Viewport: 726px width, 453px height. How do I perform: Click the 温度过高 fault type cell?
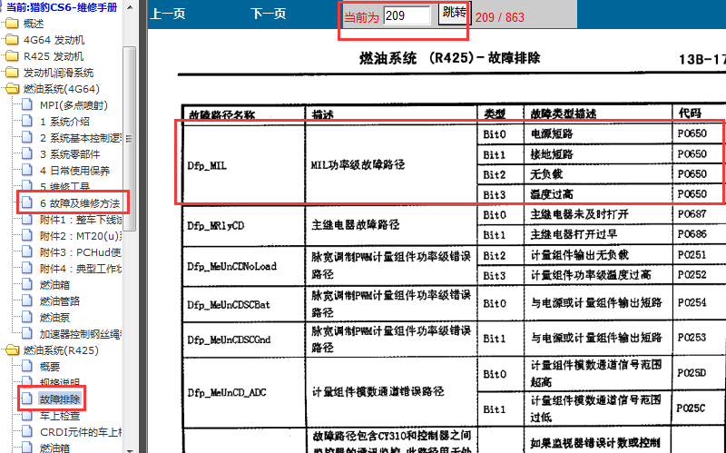(598, 194)
